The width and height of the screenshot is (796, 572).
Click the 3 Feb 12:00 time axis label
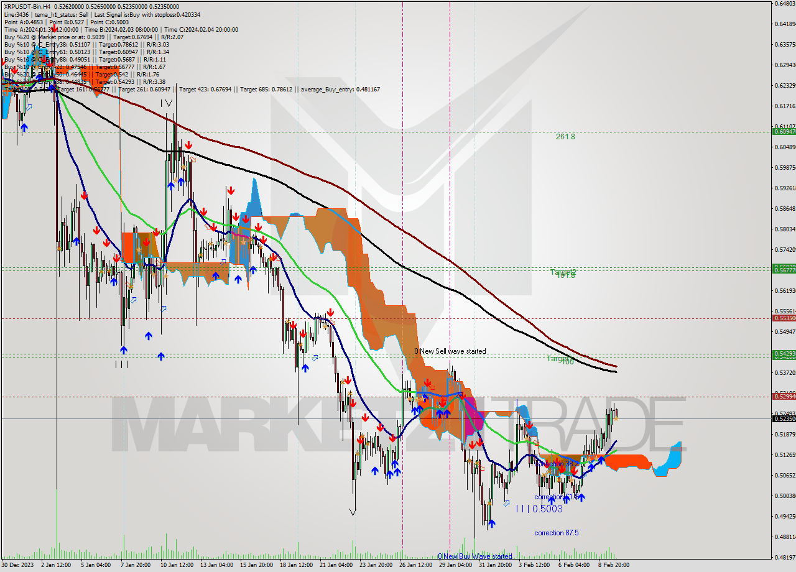(534, 565)
